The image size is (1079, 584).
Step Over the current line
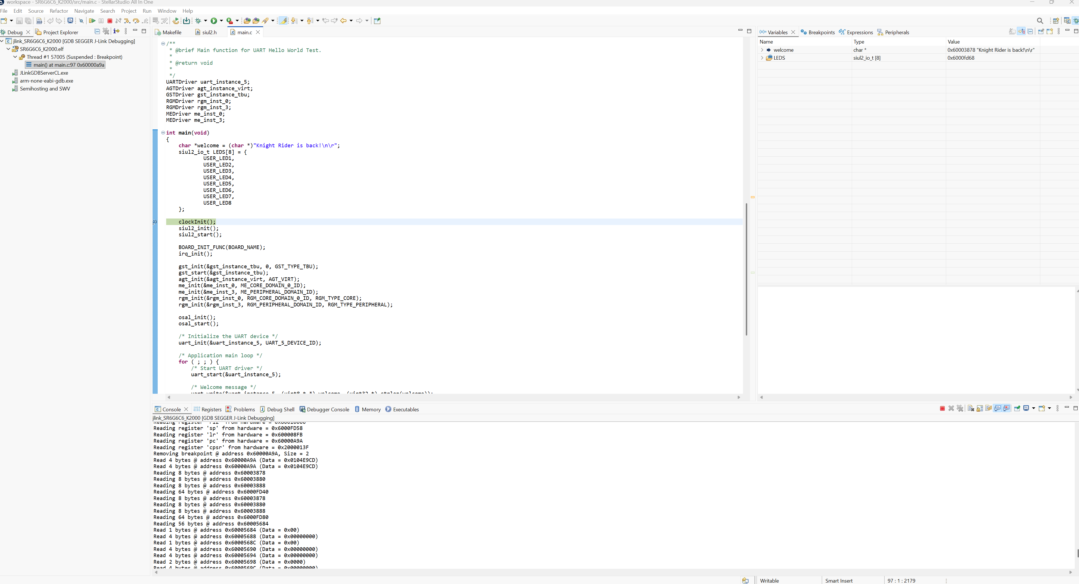(136, 21)
